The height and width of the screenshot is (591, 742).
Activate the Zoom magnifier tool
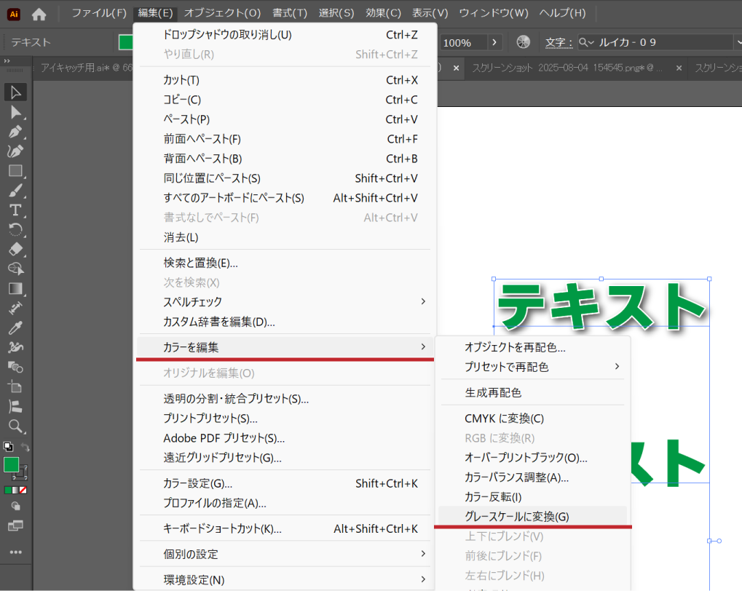(x=15, y=426)
